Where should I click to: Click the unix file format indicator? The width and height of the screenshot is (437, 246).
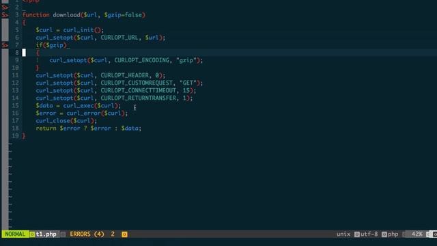(x=343, y=234)
